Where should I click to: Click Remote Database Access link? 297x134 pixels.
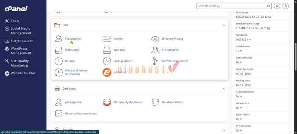tap(81, 114)
